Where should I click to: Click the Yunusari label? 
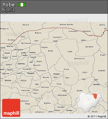[73, 31]
